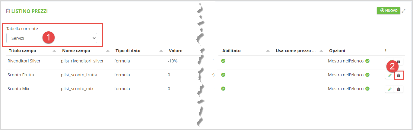Toggle Abilitato check for Sconto Frutta
The image size is (413, 130).
pos(223,75)
